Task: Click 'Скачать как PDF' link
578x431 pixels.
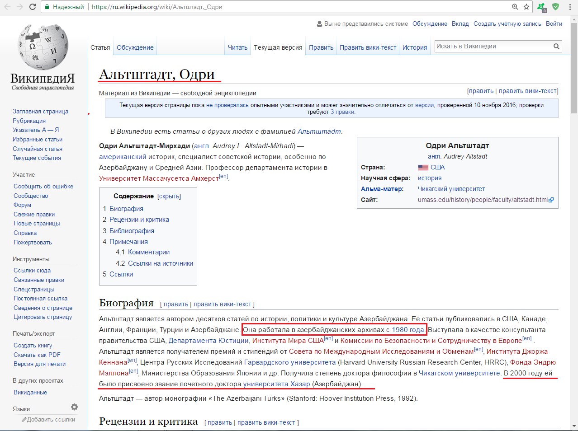Action: [37, 355]
